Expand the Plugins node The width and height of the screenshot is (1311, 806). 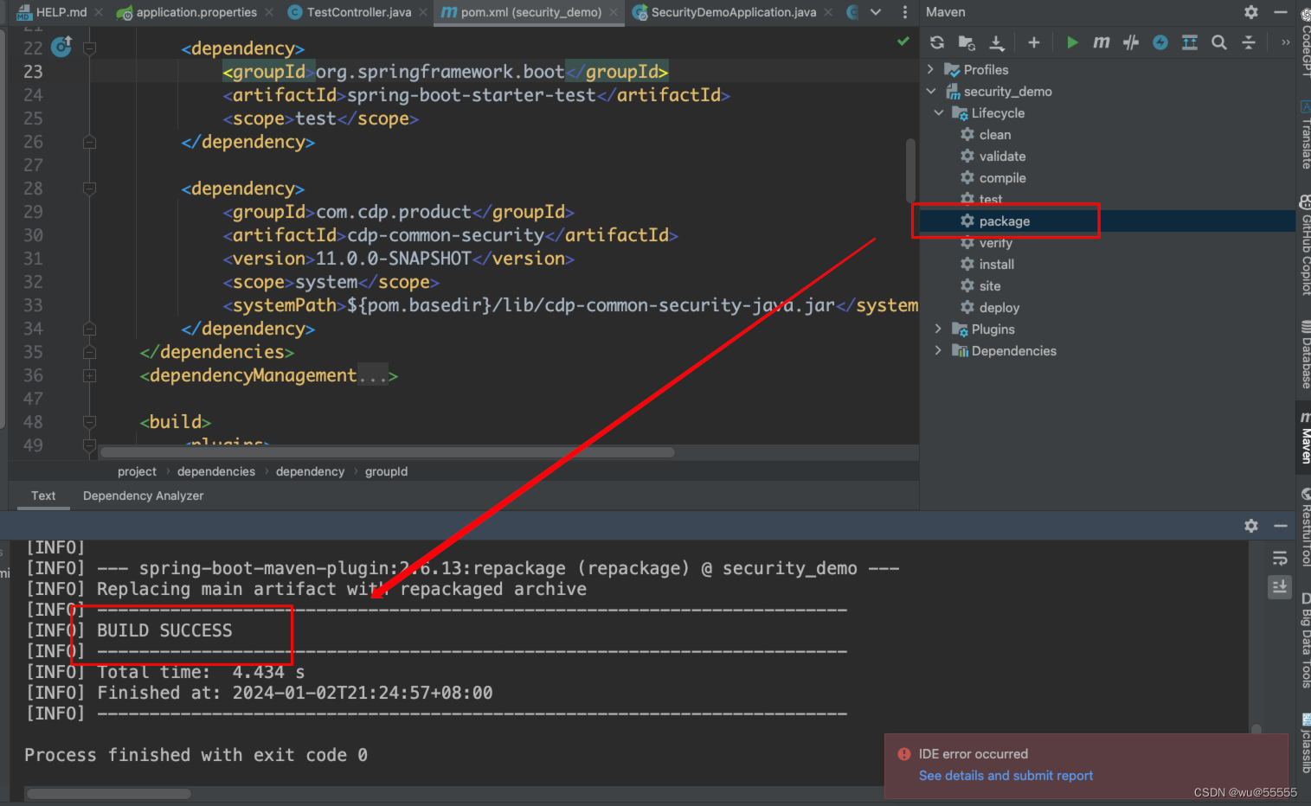pyautogui.click(x=938, y=329)
